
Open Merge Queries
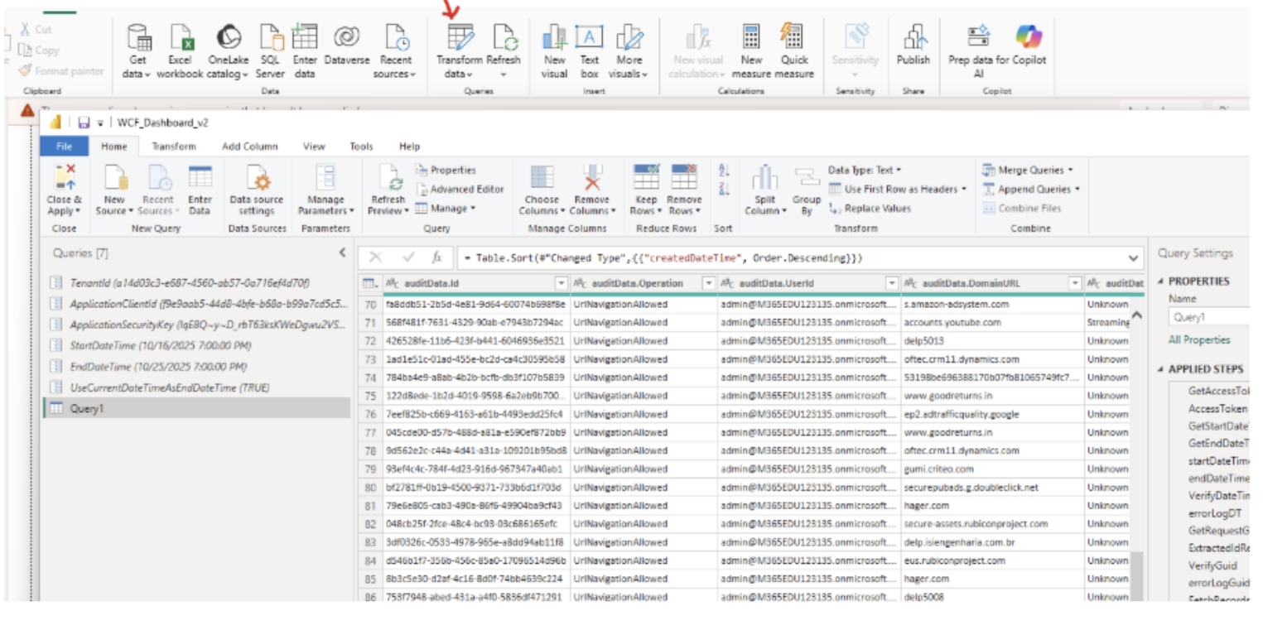tap(1031, 170)
